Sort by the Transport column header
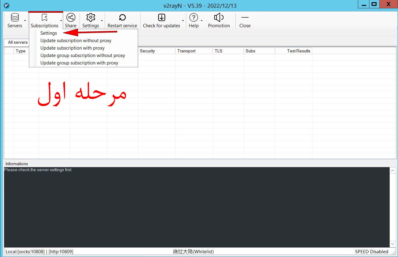This screenshot has height=257, width=398. (x=194, y=51)
